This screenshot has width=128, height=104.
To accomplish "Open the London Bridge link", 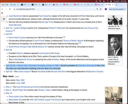I will tap(20, 28).
